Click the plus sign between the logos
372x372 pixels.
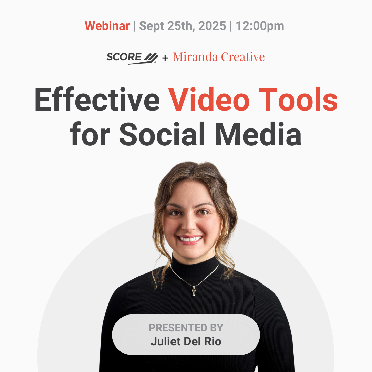coord(165,58)
